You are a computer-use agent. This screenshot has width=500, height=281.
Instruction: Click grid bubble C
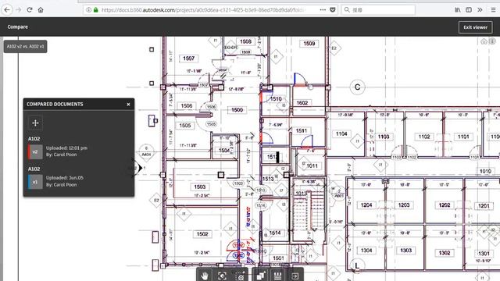click(357, 87)
